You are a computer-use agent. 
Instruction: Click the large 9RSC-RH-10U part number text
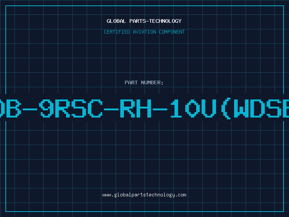(144, 108)
